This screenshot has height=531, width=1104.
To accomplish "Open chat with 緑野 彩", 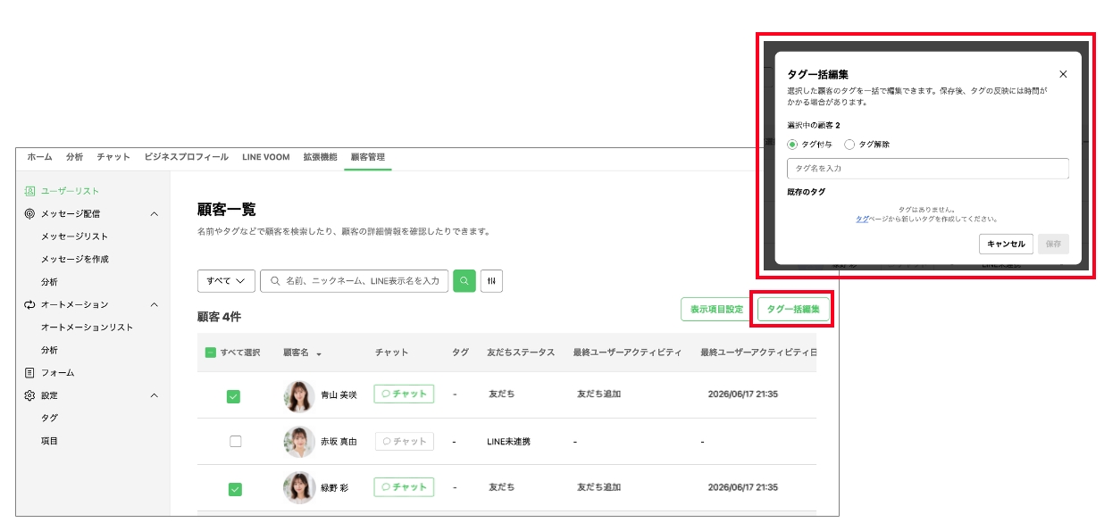I will pyautogui.click(x=404, y=487).
